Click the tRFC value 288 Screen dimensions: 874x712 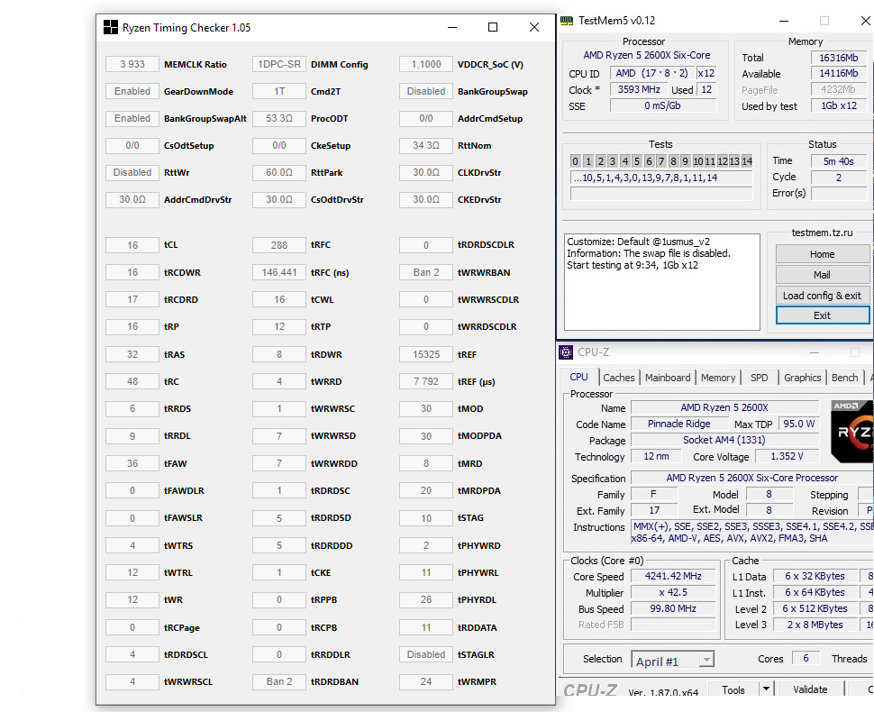pos(279,245)
